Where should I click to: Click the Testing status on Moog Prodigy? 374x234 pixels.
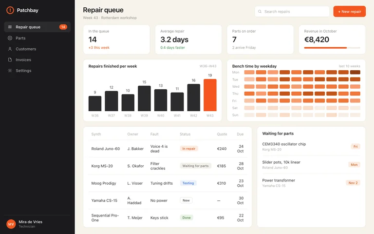point(188,183)
